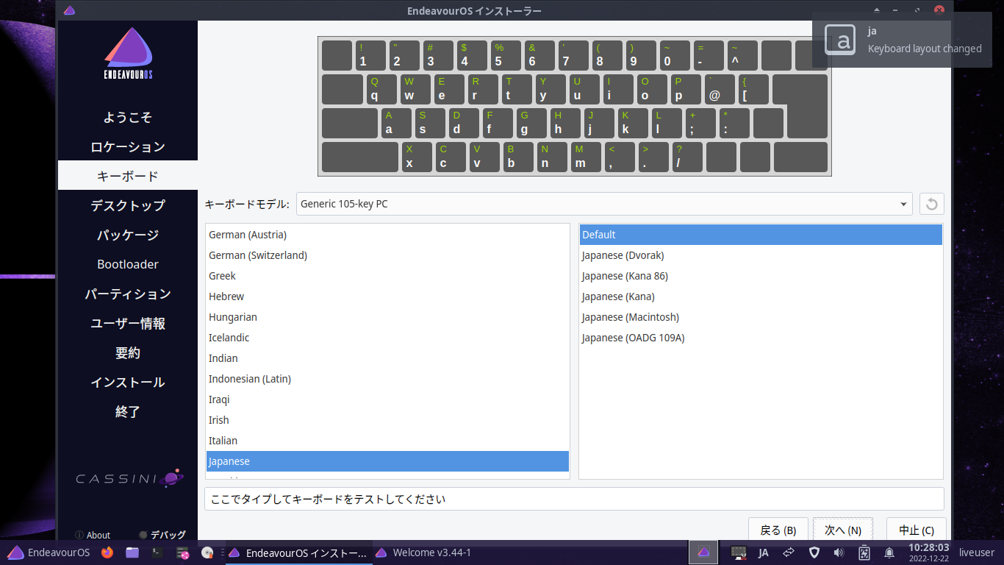This screenshot has height=565, width=1004.
Task: Click the shield tray icon
Action: [814, 552]
